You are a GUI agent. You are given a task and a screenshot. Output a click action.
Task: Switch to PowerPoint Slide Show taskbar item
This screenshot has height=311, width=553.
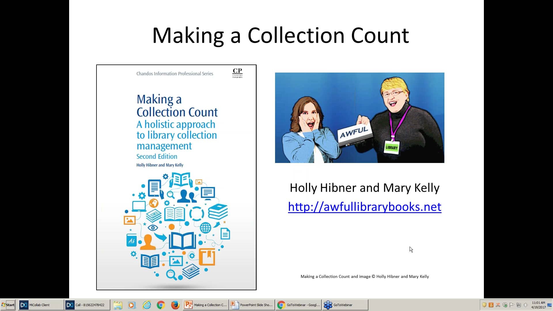[x=252, y=305]
